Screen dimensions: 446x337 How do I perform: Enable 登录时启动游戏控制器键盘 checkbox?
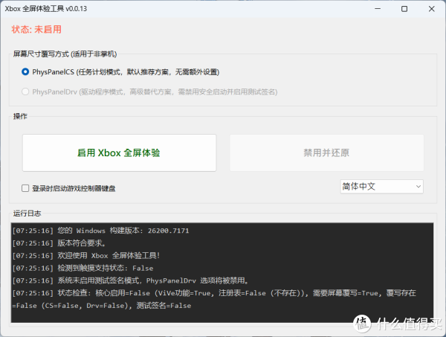[26, 188]
